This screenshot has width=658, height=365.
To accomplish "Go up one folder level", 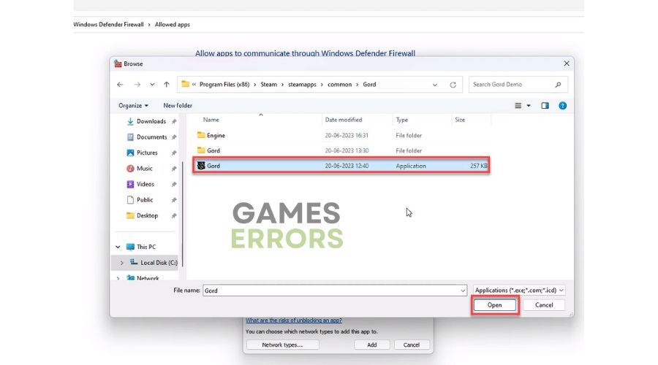I will (x=167, y=85).
